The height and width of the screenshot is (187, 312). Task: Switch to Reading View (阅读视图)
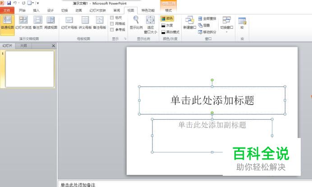coord(50,22)
